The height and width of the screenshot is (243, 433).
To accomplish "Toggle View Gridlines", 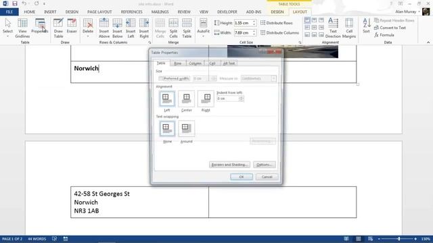I will (22, 28).
